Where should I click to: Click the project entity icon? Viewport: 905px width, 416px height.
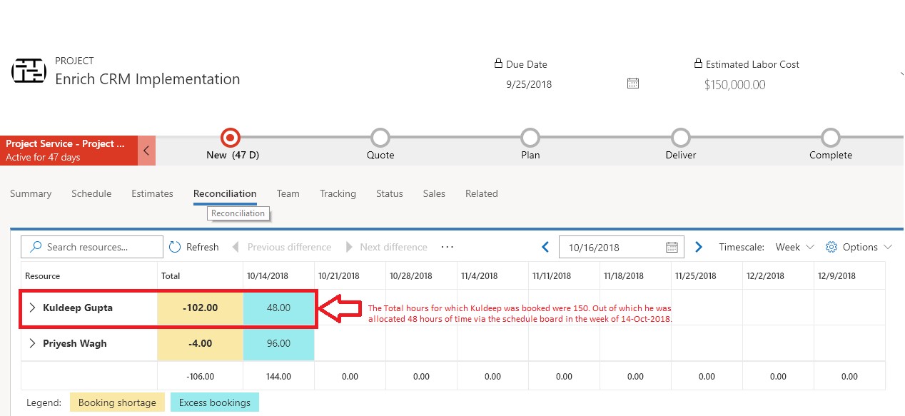pos(29,71)
